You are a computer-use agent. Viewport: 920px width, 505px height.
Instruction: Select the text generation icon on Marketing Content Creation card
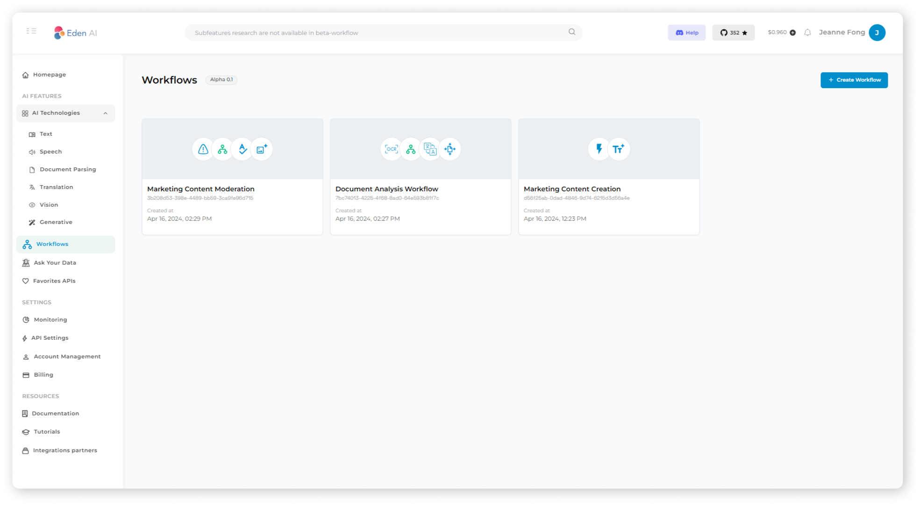point(619,149)
